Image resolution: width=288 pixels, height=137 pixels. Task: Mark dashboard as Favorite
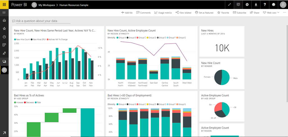(x=223, y=13)
